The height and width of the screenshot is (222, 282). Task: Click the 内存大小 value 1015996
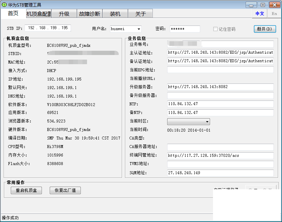tap(55, 155)
